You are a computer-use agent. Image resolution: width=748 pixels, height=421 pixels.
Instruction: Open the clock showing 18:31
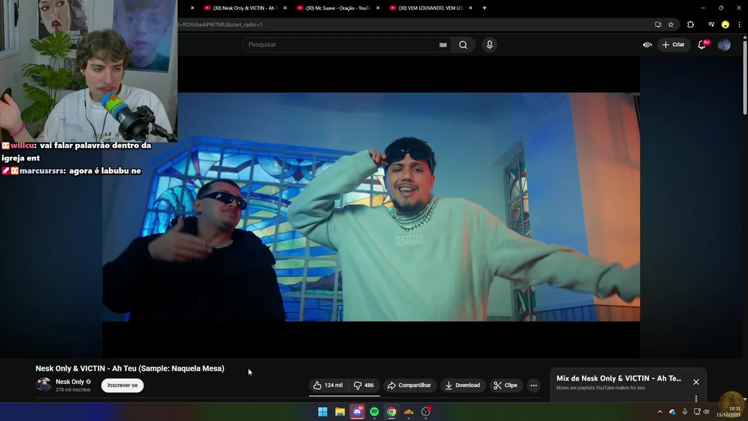click(729, 412)
